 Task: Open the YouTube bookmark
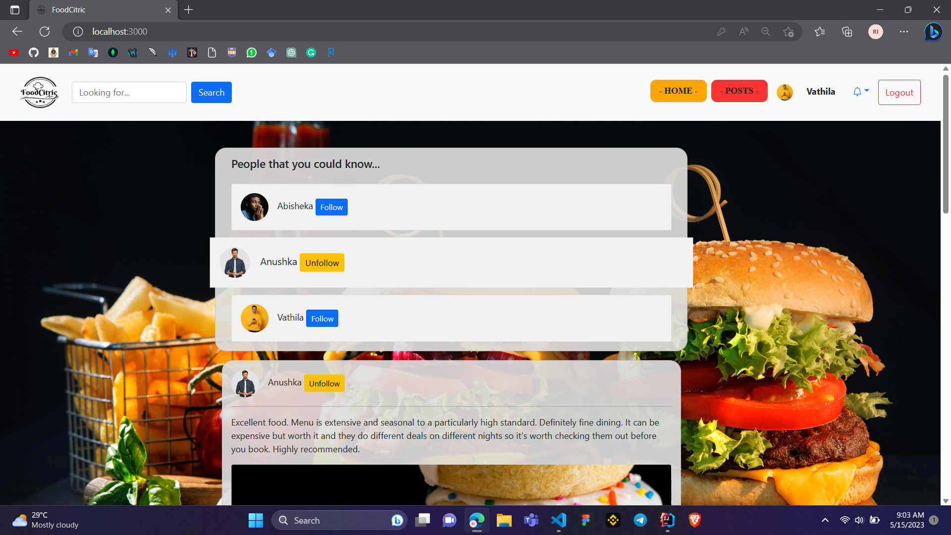pyautogui.click(x=14, y=53)
